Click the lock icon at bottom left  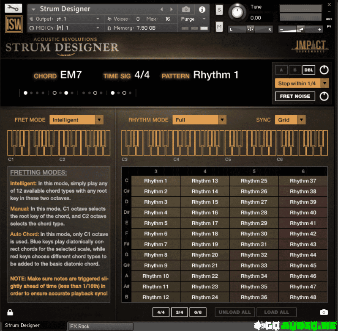10,312
